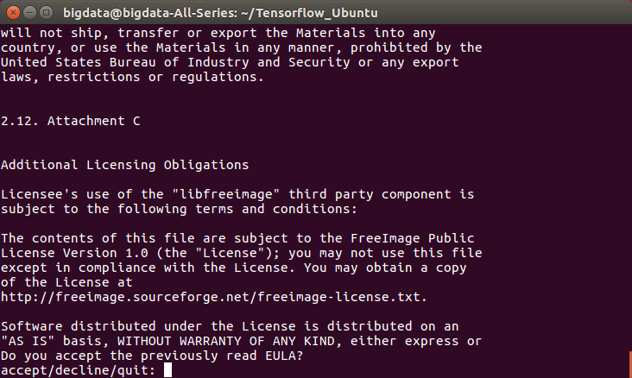Close the terminal window
This screenshot has width=632, height=378.
[12, 12]
